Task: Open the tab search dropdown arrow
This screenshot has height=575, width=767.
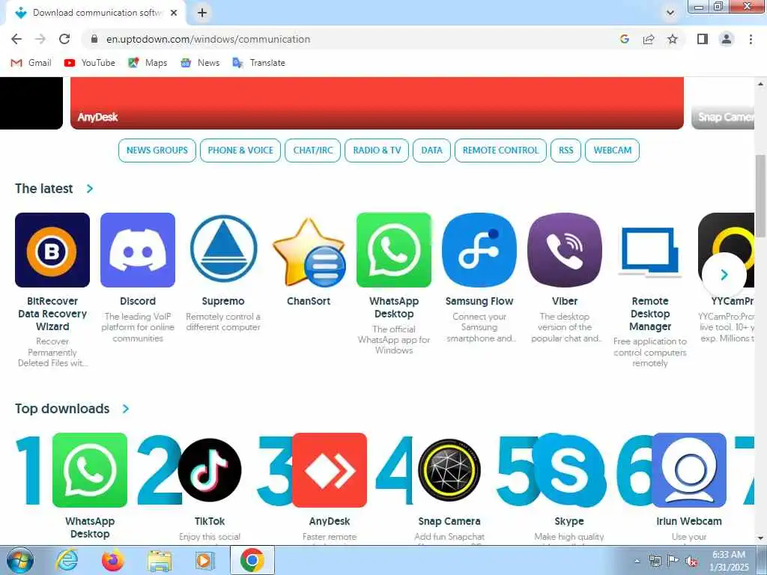Action: (x=670, y=13)
